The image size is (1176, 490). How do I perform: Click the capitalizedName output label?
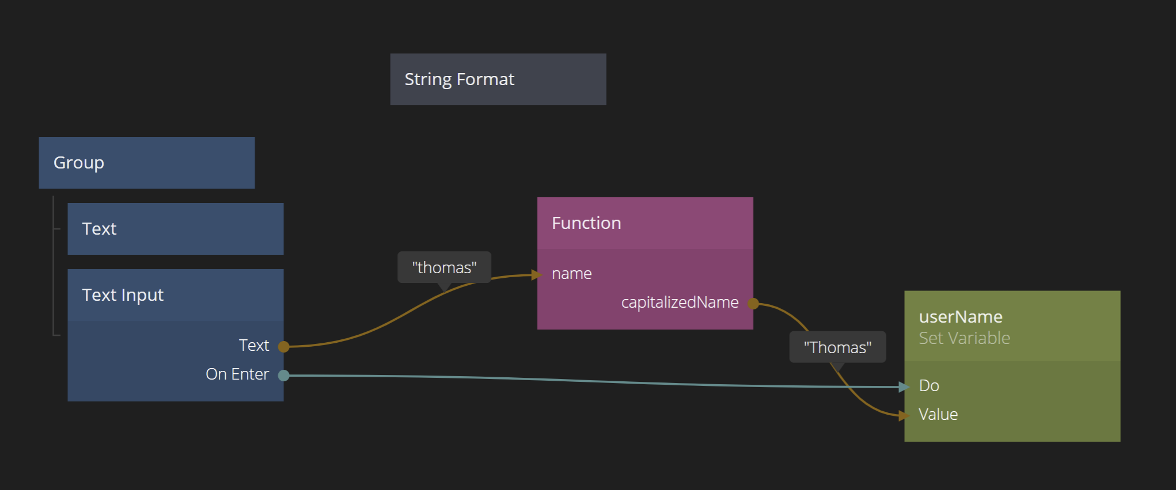680,303
